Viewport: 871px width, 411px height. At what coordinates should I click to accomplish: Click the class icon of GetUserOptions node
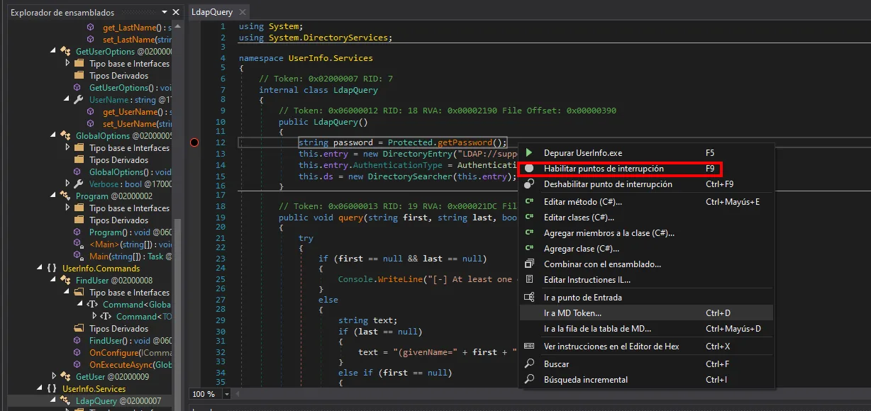point(65,52)
